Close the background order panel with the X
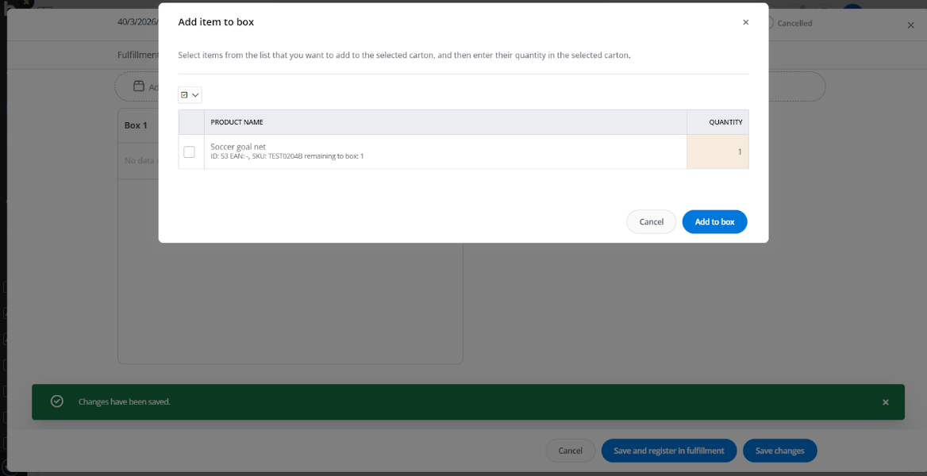Screen dimensions: 927x476 click(910, 25)
